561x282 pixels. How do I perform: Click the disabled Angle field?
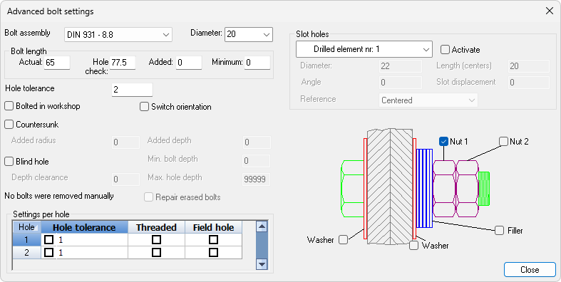coord(401,83)
